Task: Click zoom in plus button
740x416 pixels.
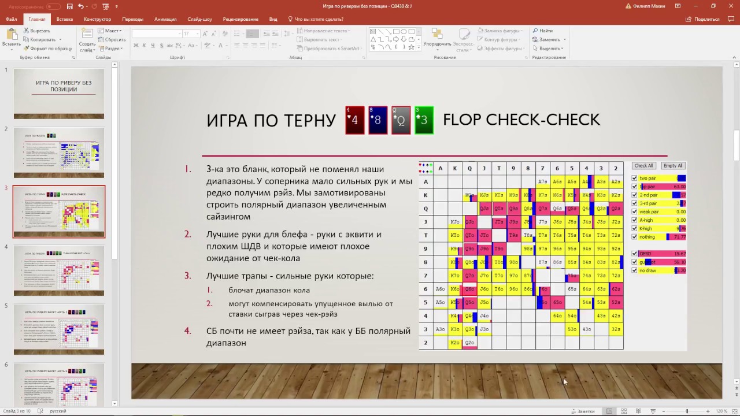Action: coord(708,411)
